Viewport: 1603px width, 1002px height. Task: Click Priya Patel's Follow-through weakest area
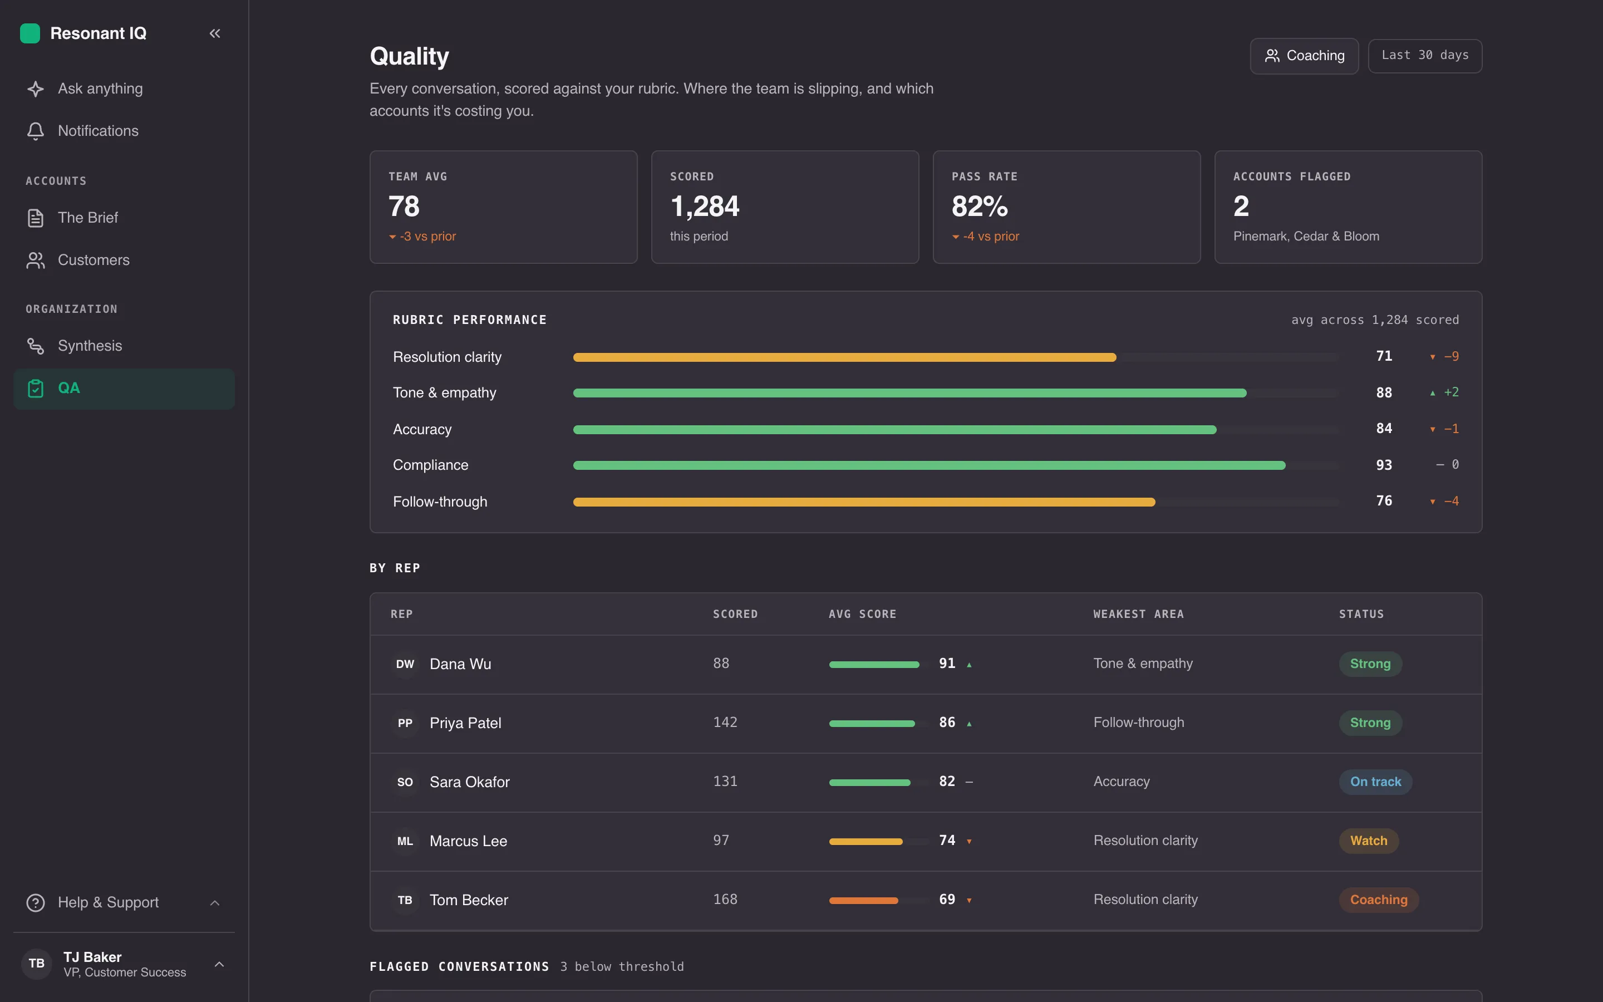[x=1139, y=723]
